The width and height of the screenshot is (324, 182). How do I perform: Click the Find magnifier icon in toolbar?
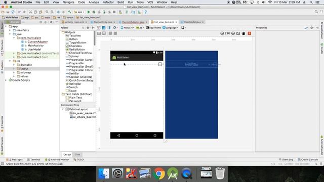pos(47,12)
